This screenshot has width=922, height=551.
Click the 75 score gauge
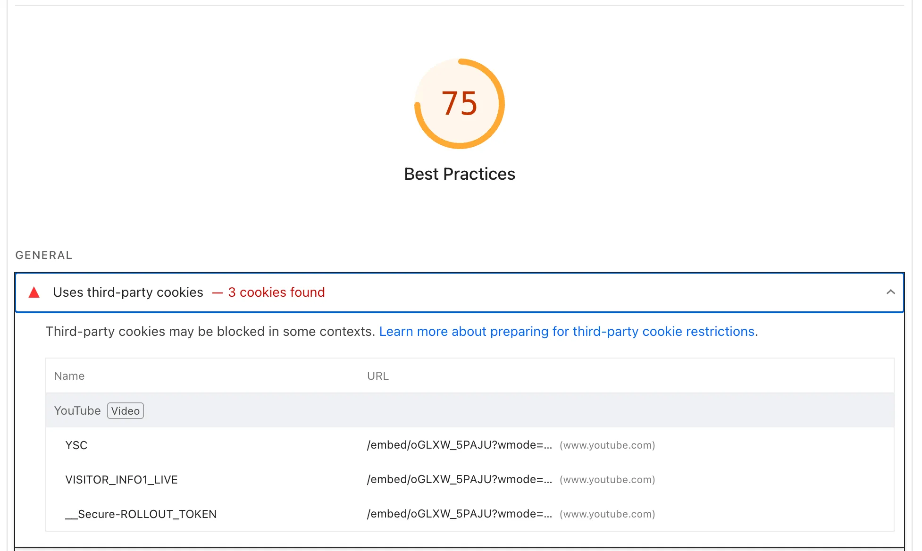pyautogui.click(x=459, y=104)
